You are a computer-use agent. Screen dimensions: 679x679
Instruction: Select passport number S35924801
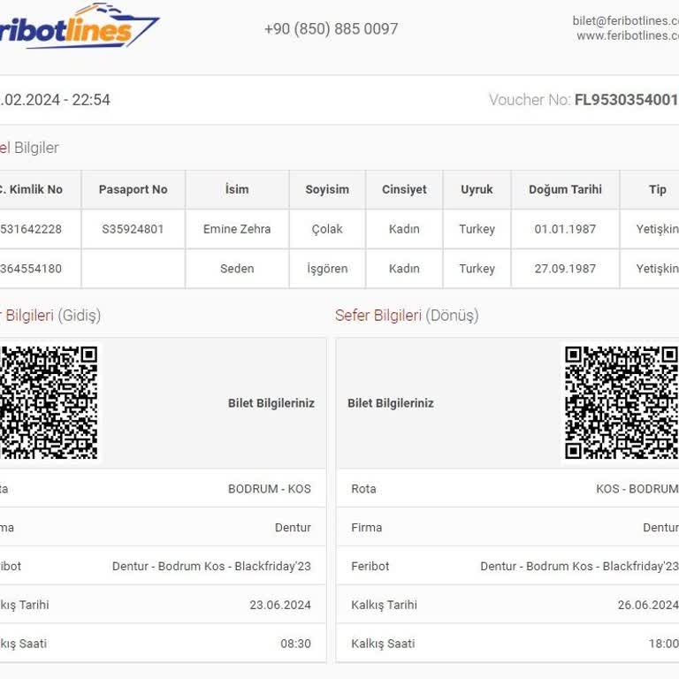133,229
